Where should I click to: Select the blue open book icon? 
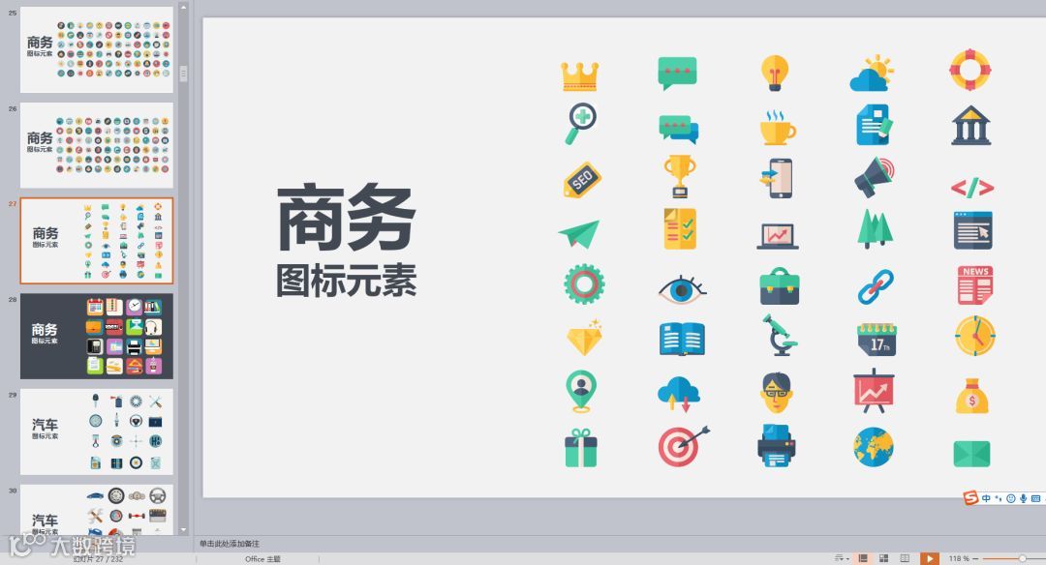tap(682, 340)
